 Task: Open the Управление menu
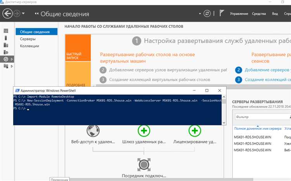(x=239, y=14)
